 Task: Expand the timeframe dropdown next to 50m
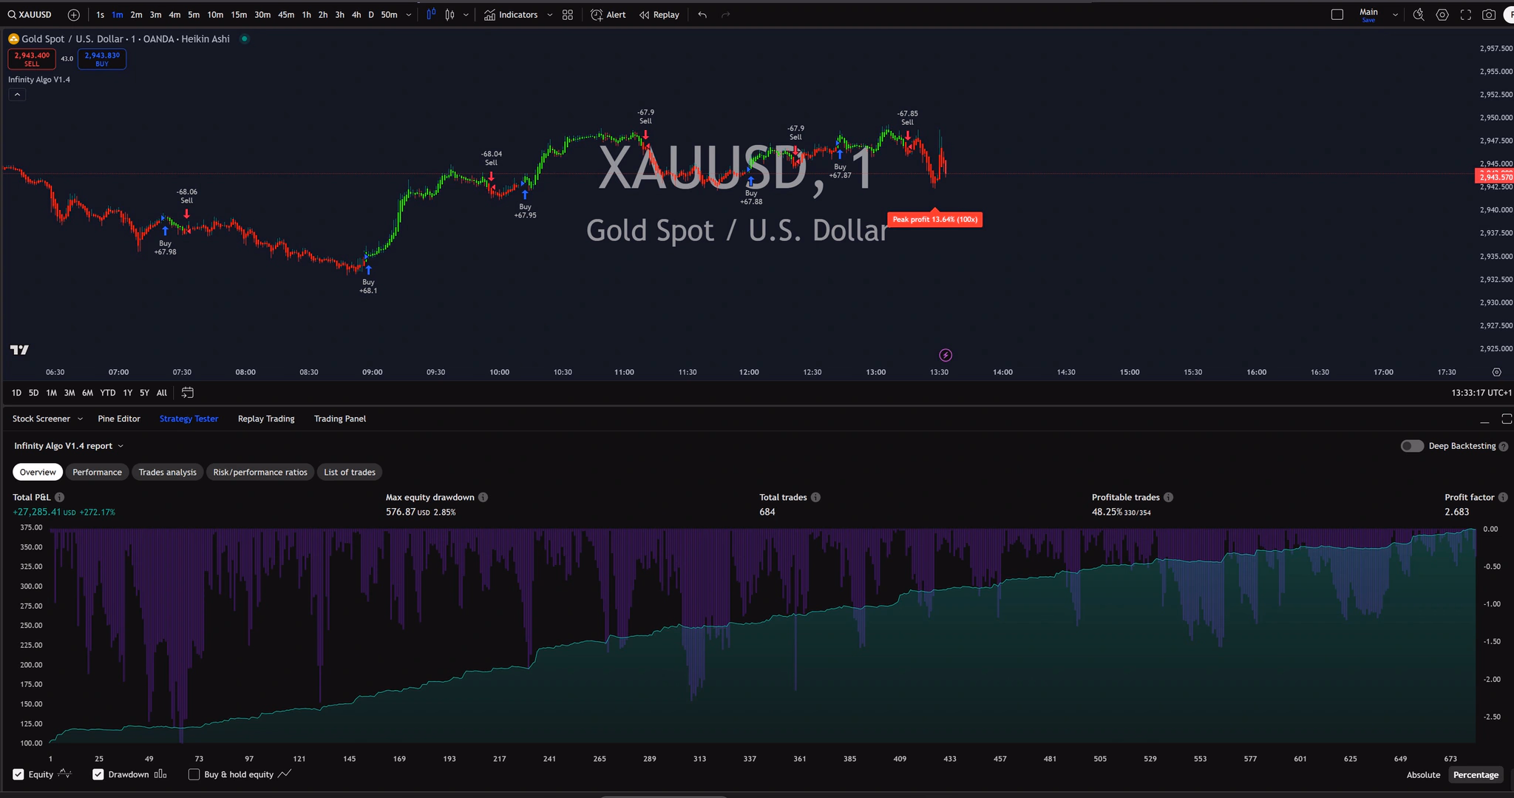click(407, 14)
